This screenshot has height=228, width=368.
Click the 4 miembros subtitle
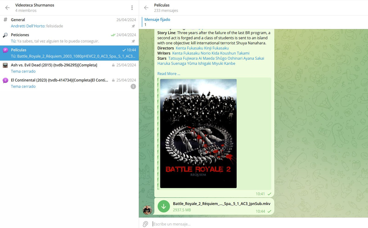(26, 11)
